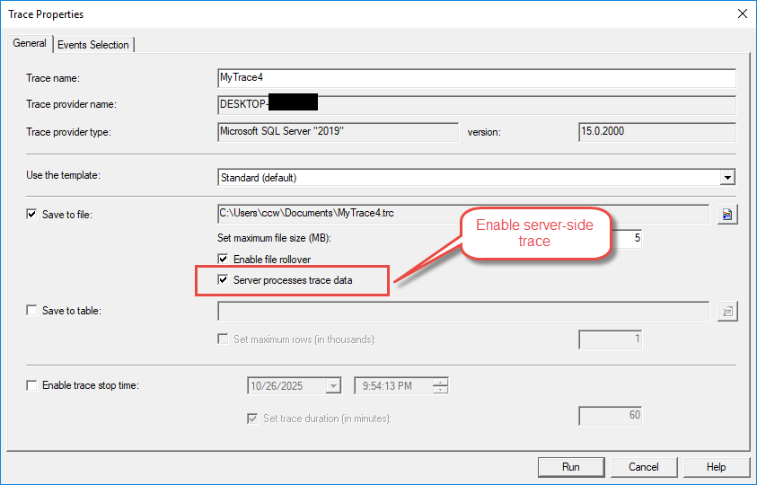The image size is (757, 485).
Task: Click the Standard (default) template text
Action: (x=259, y=178)
